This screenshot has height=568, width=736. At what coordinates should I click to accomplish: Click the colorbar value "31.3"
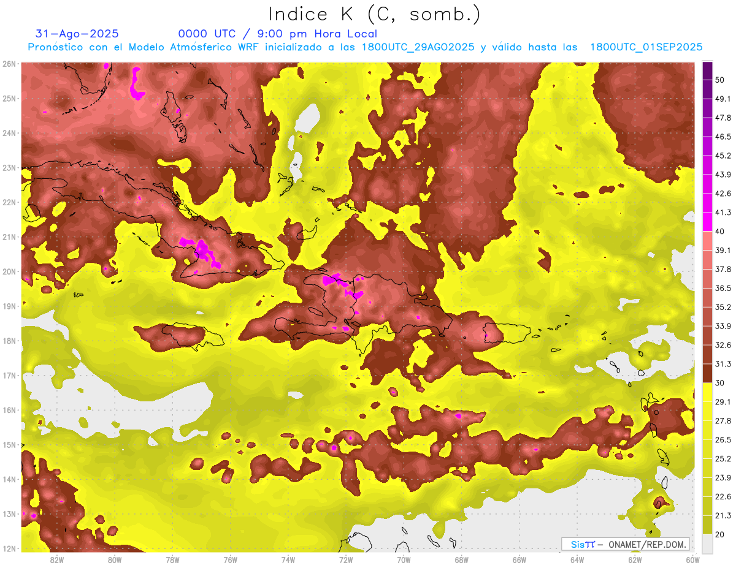click(x=723, y=364)
